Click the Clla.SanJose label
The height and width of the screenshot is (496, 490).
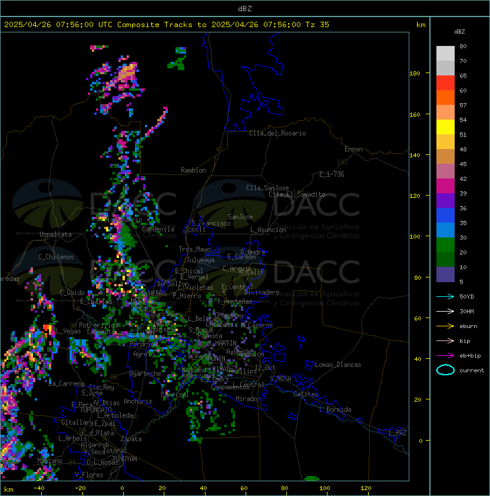pyautogui.click(x=267, y=188)
